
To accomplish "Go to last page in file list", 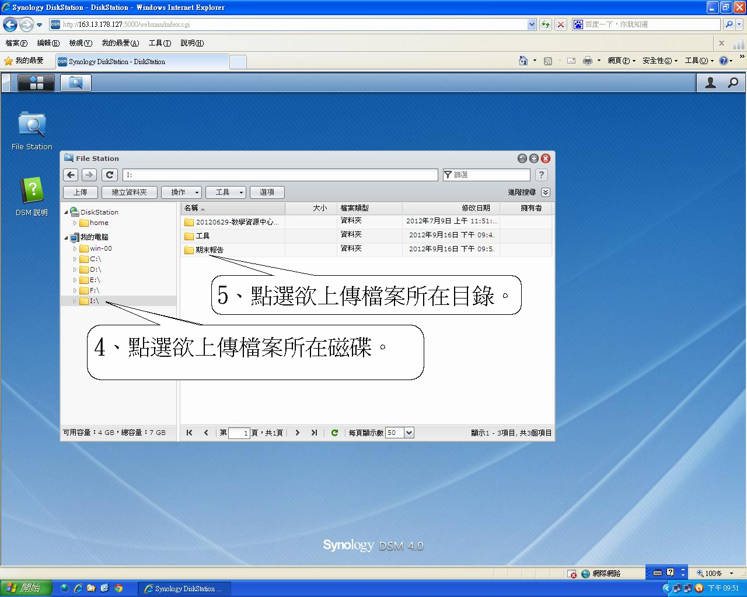I will click(x=314, y=433).
